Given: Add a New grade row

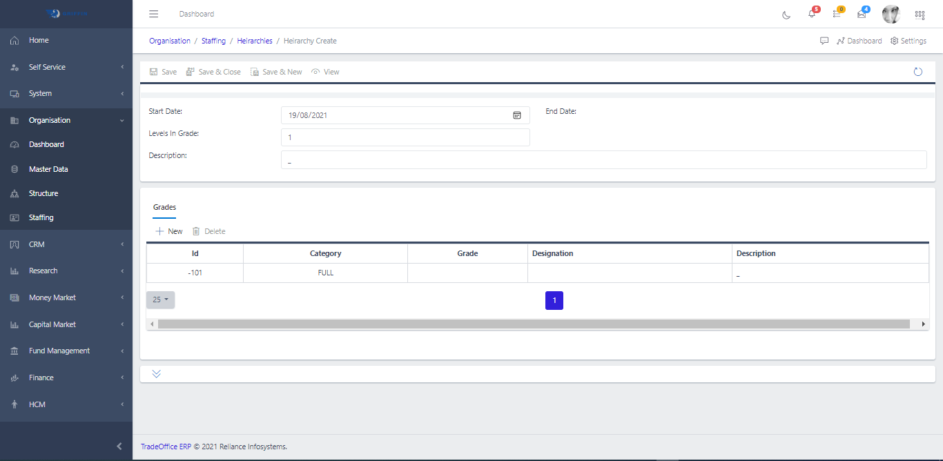Looking at the screenshot, I should coord(169,231).
